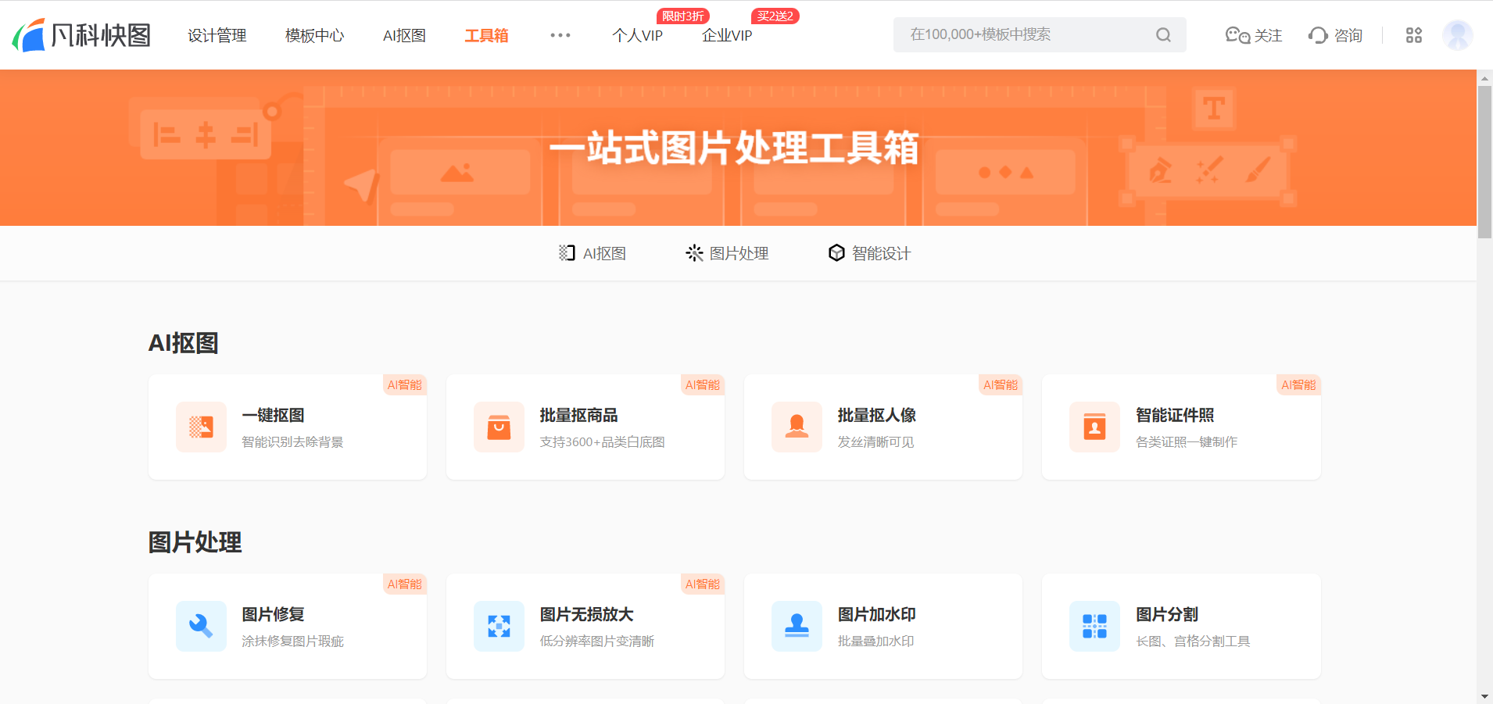Click the search magnifier icon
The width and height of the screenshot is (1493, 704).
click(x=1163, y=35)
